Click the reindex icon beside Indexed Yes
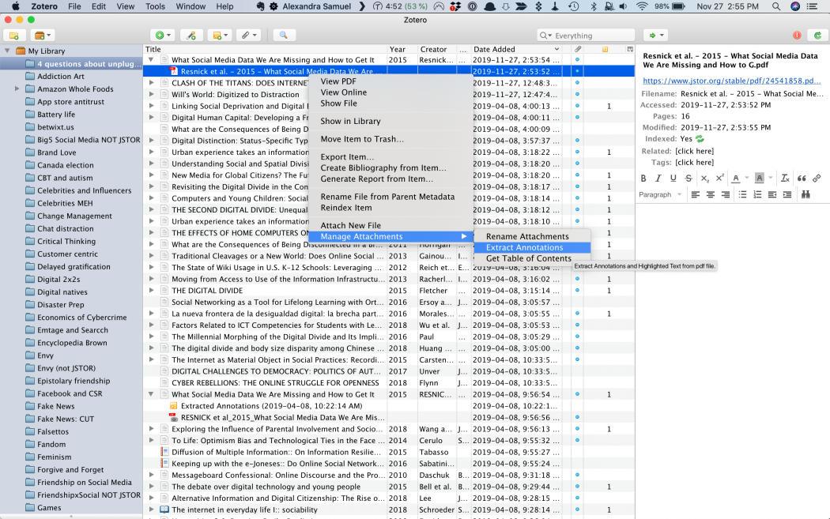The image size is (830, 519). [x=700, y=139]
